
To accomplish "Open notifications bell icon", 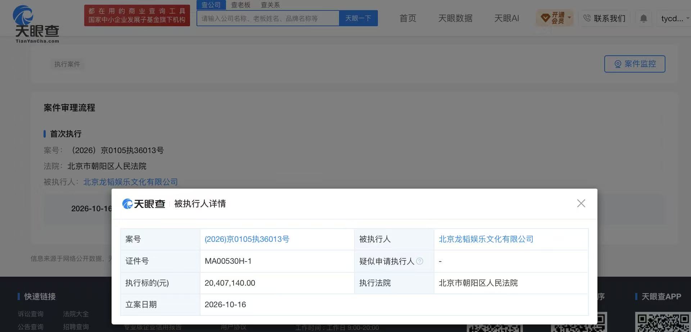I will 643,18.
